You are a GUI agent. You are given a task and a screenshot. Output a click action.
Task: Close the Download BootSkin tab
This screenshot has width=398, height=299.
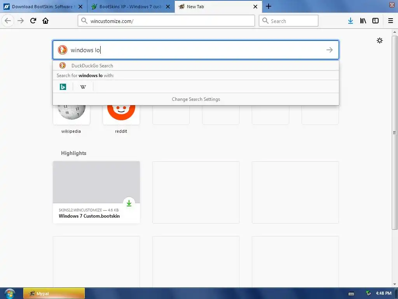coord(80,7)
